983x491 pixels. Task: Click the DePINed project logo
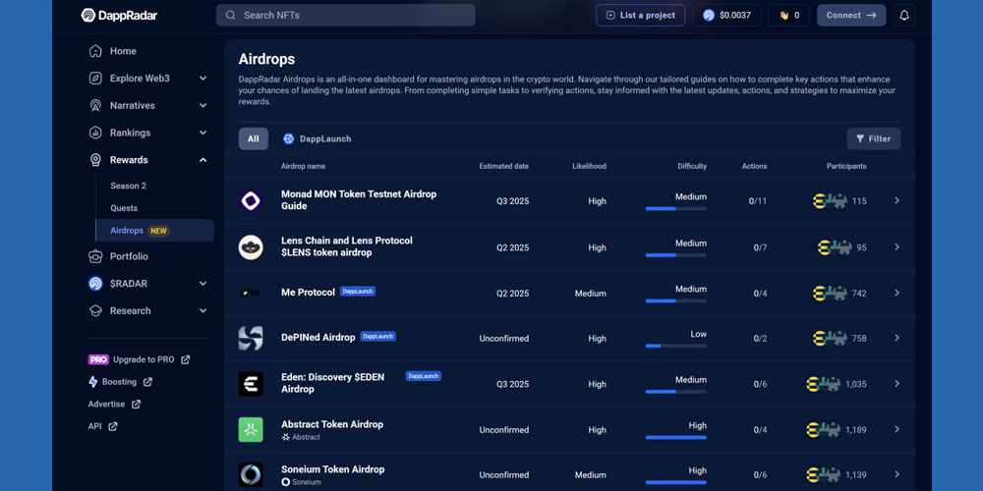[251, 338]
